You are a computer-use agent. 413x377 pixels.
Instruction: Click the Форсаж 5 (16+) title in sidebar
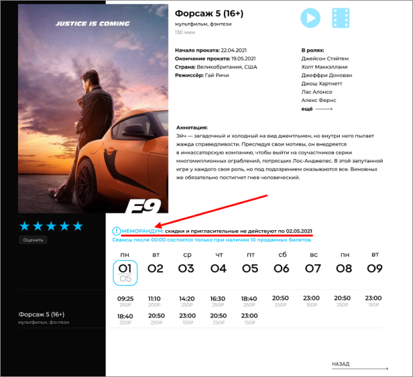42,314
